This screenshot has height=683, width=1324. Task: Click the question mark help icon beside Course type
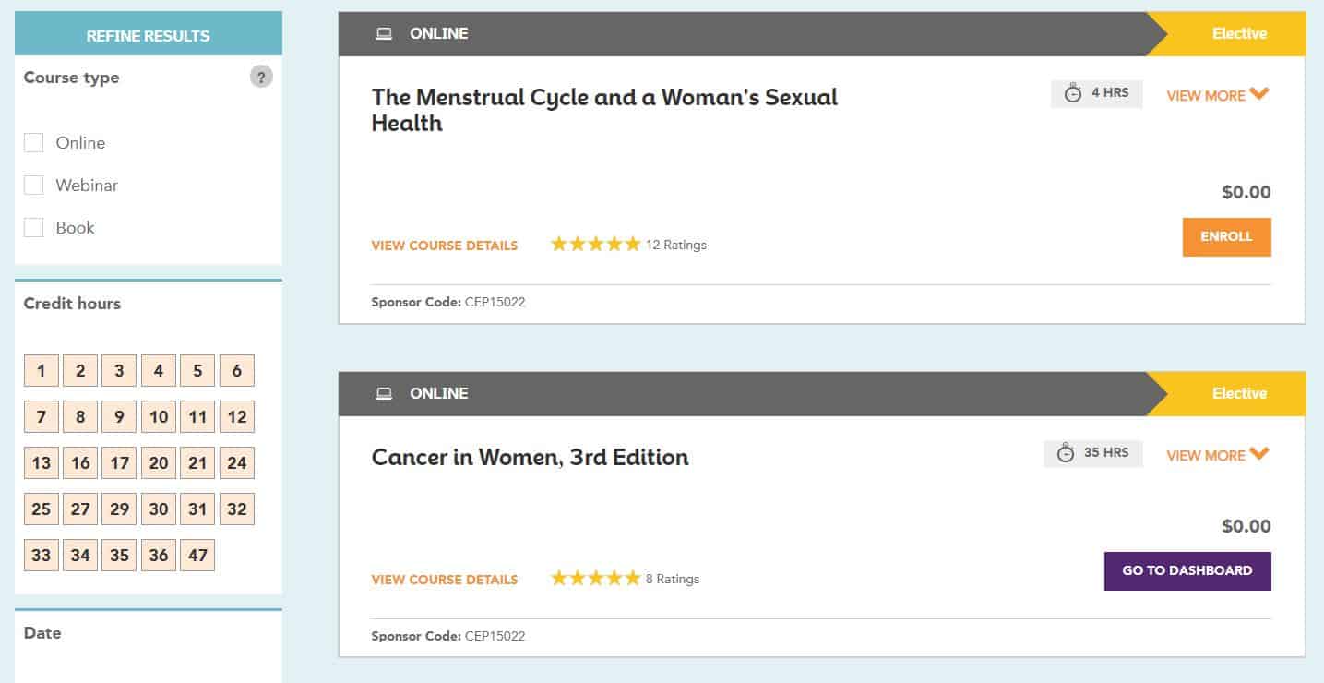tap(261, 76)
